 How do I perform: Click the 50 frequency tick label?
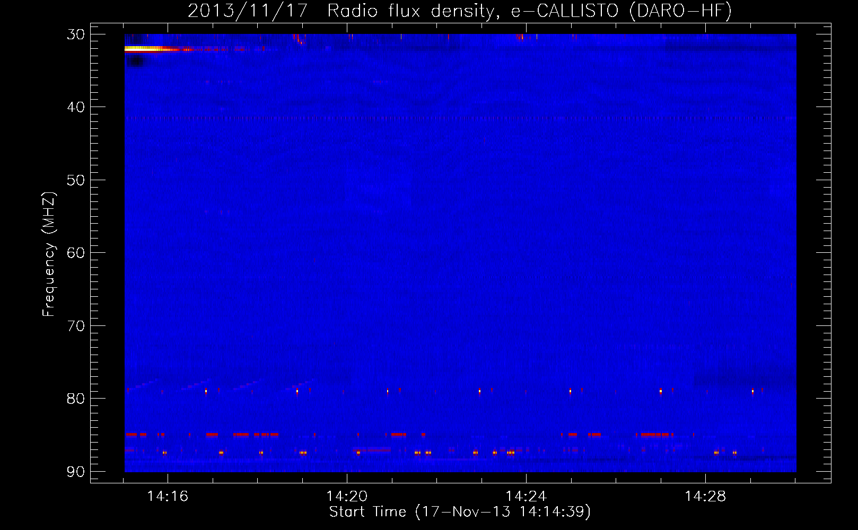point(76,180)
